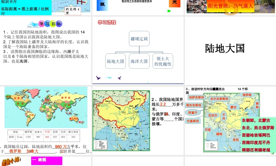This screenshot has width=276, height=166.
Task: Click the 澳大利亚 table header cell
Action: 73,132
